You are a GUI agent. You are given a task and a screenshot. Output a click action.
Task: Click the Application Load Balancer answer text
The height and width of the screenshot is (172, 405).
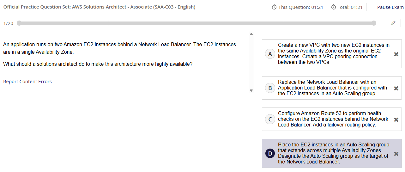click(x=332, y=88)
